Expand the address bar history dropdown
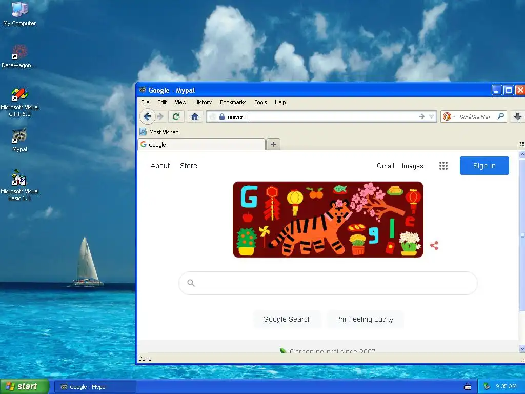This screenshot has height=394, width=525. [x=431, y=116]
